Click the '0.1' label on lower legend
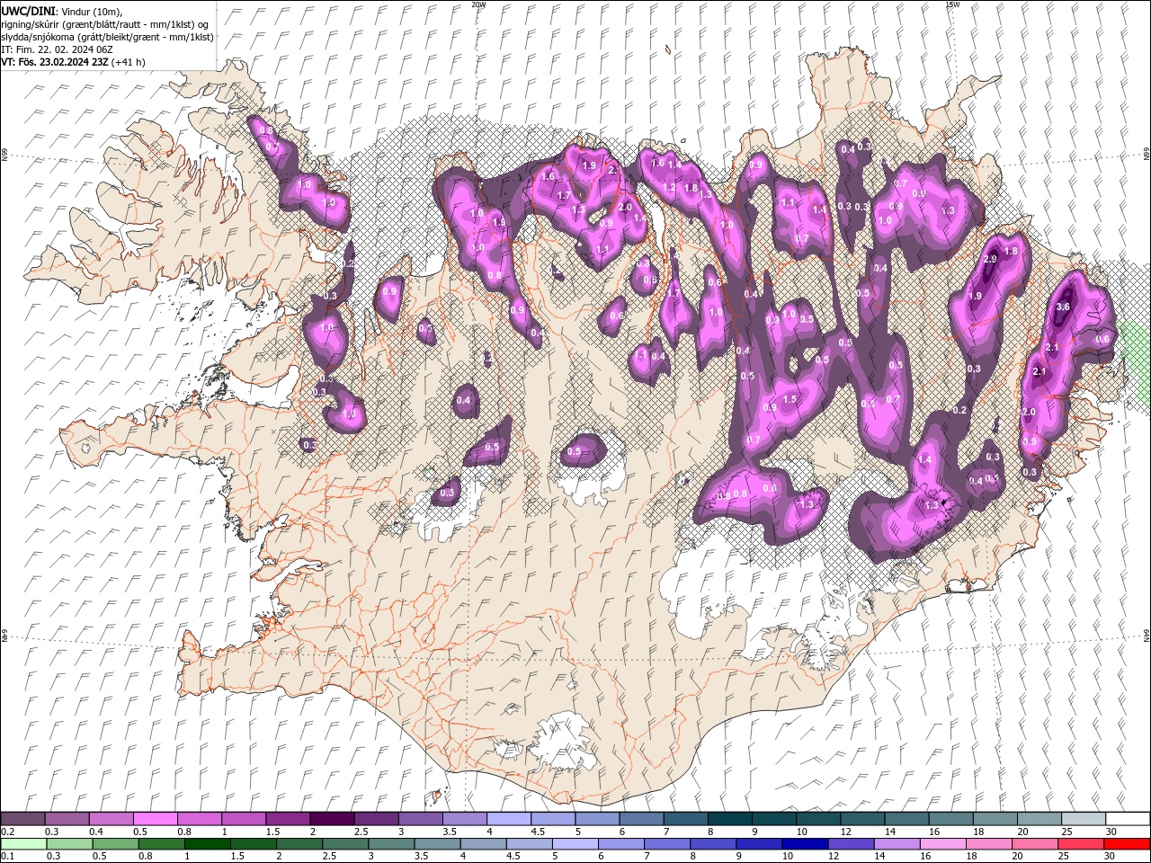Screen dimensions: 1151x863 (x=7, y=857)
